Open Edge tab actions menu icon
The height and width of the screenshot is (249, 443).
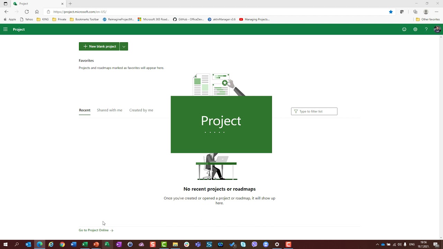(x=6, y=3)
